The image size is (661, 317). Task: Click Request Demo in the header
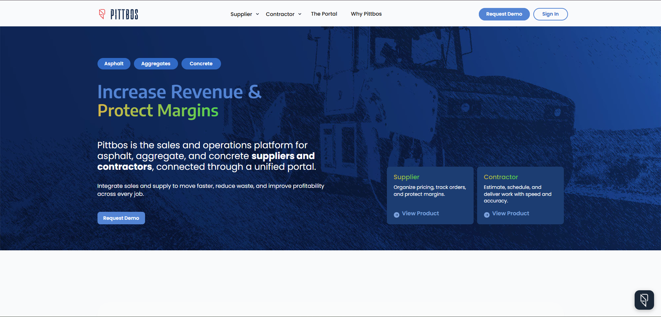(504, 14)
